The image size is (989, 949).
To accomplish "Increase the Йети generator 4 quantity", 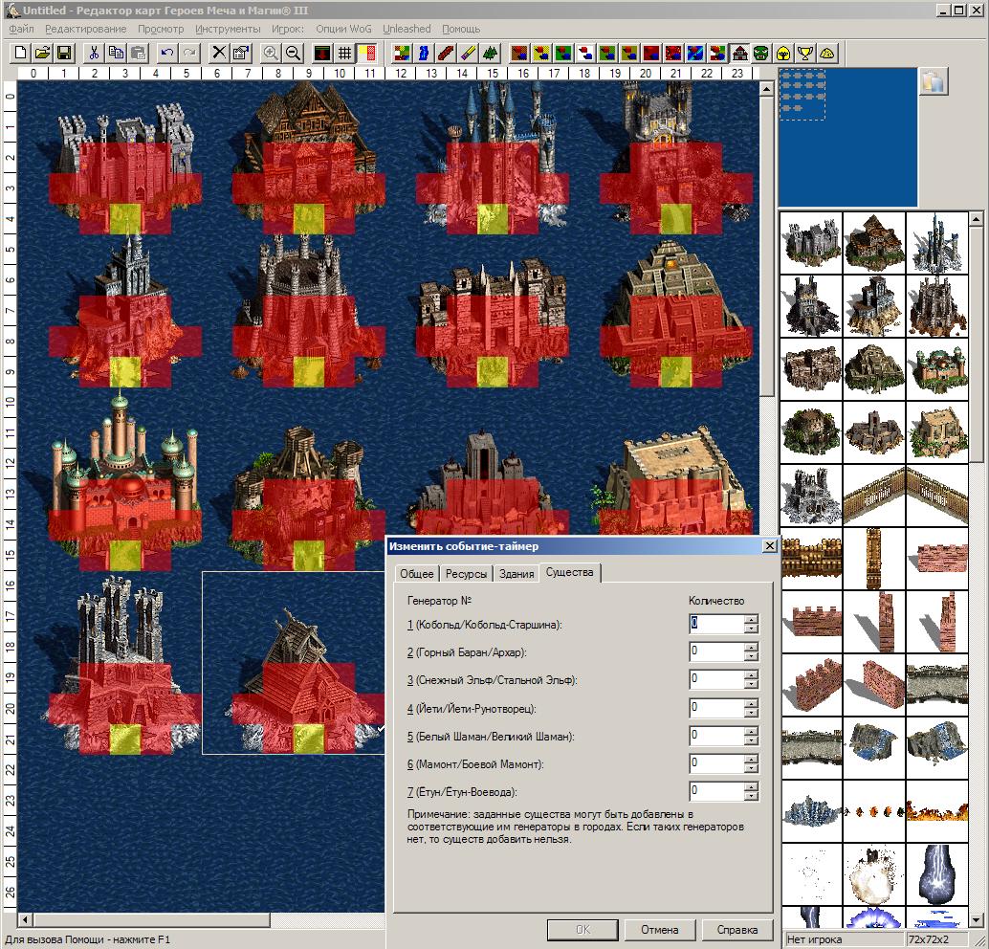I will (751, 703).
